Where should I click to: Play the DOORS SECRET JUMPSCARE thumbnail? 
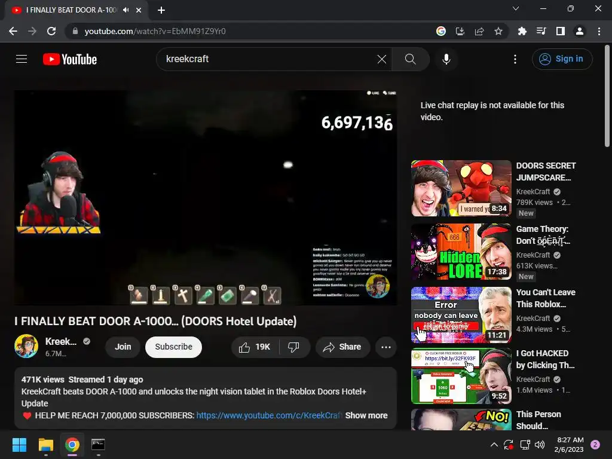[x=461, y=188]
